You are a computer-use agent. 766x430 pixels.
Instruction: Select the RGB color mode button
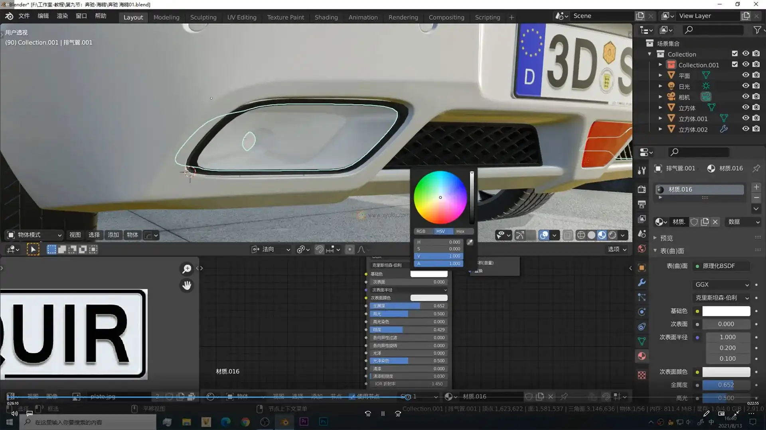[421, 231]
